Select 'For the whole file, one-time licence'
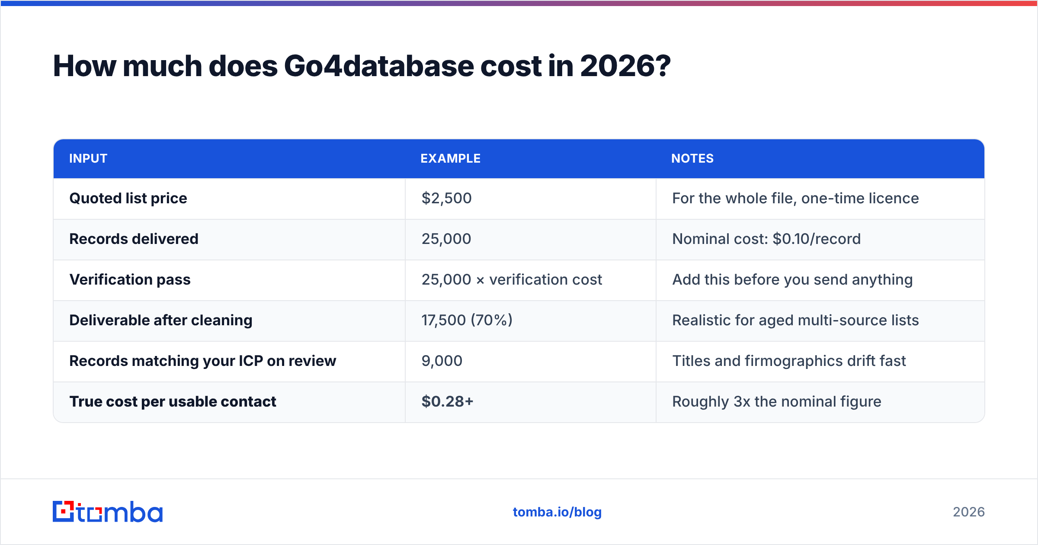 coord(795,198)
